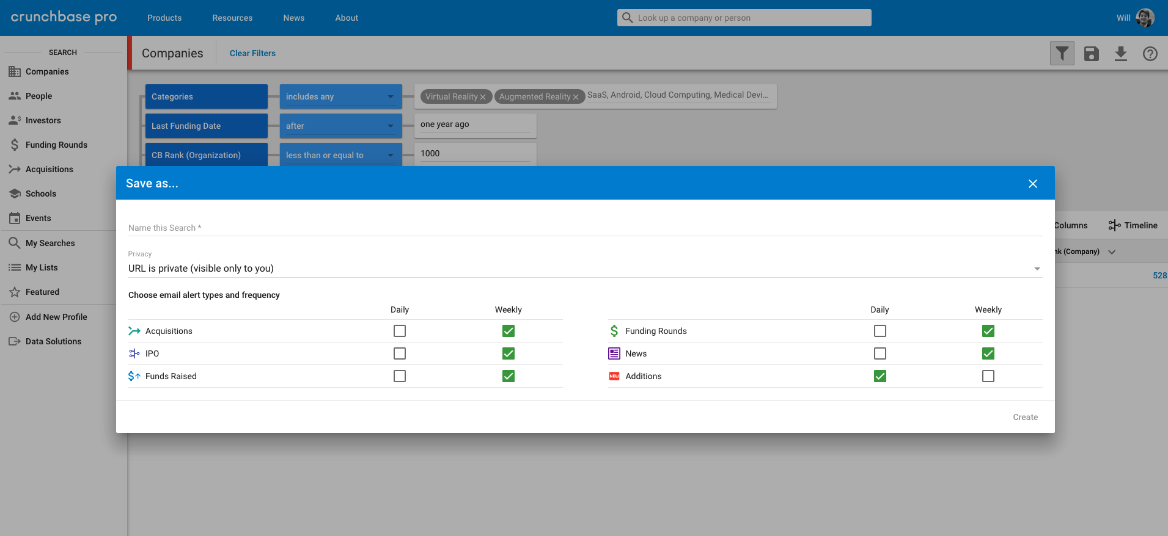The image size is (1168, 536).
Task: Click the search magnifier icon in lookup bar
Action: click(x=627, y=18)
